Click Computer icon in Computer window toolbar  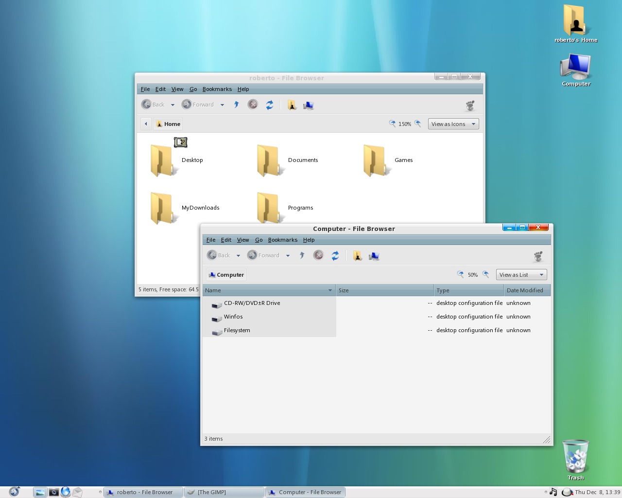point(374,256)
